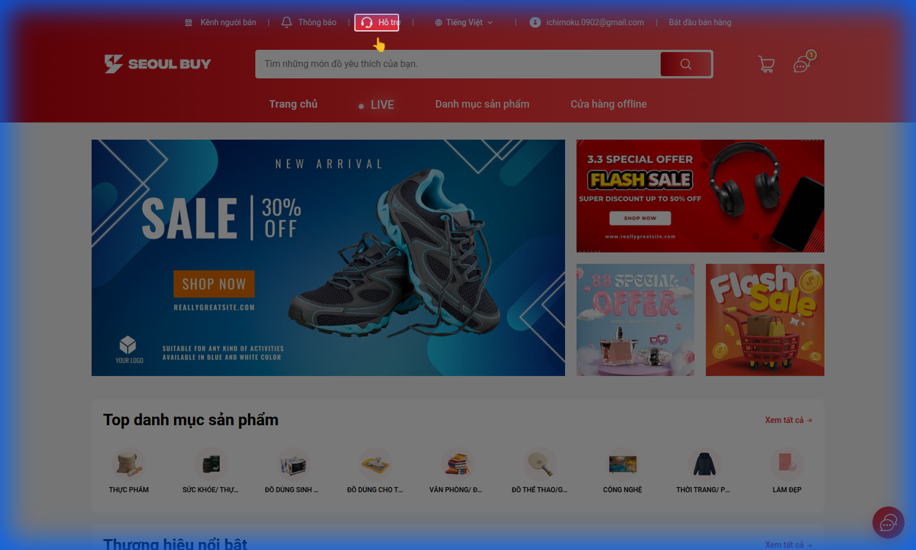
Task: Go to the Trang chủ tab
Action: (293, 104)
